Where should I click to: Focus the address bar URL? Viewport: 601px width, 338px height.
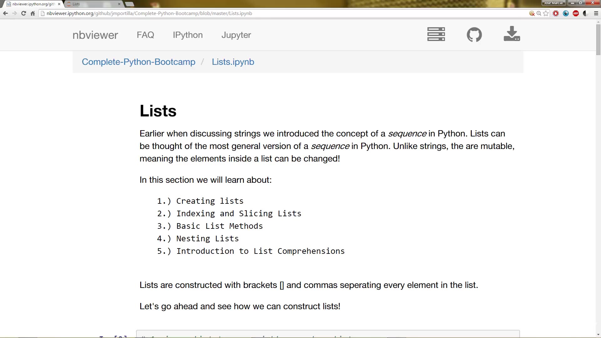[x=149, y=13]
